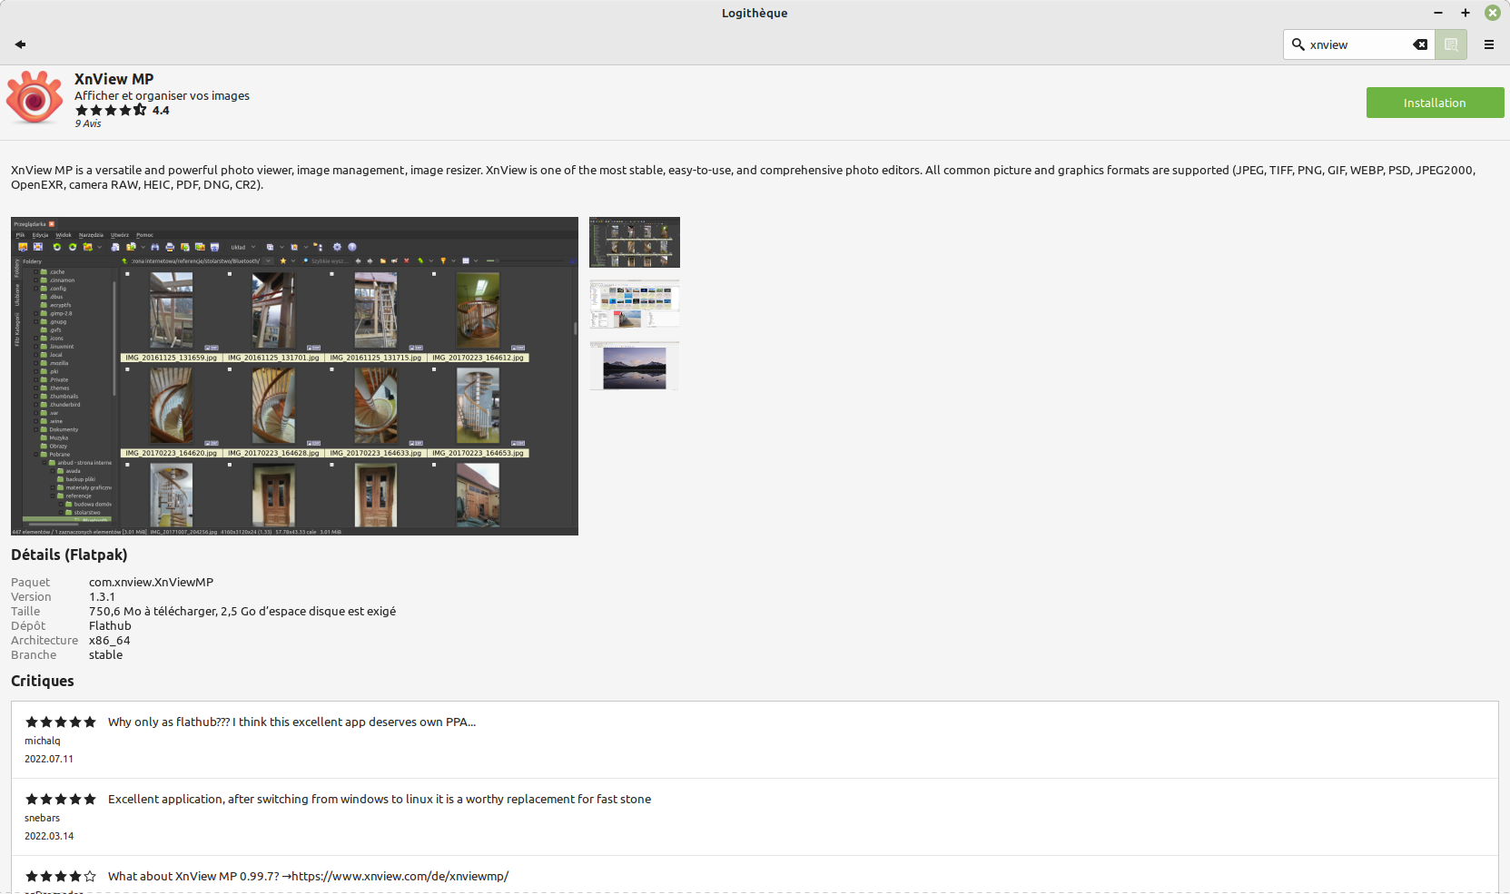1510x894 pixels.
Task: Minimize the Logithèque window
Action: point(1438,13)
